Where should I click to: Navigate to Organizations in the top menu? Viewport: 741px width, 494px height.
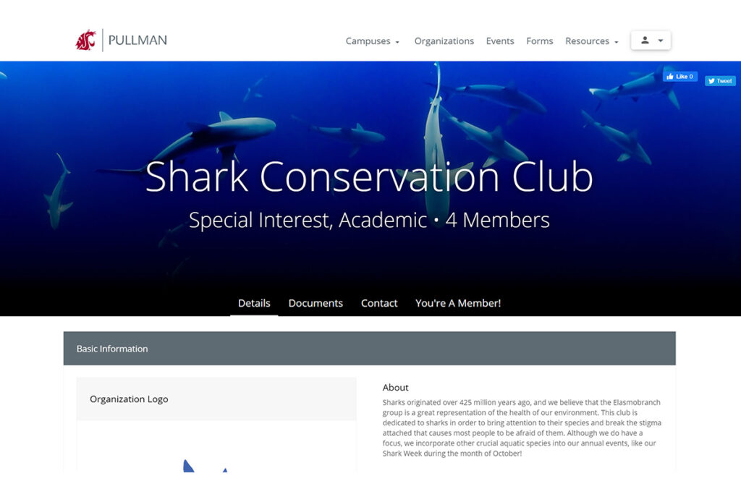point(444,41)
